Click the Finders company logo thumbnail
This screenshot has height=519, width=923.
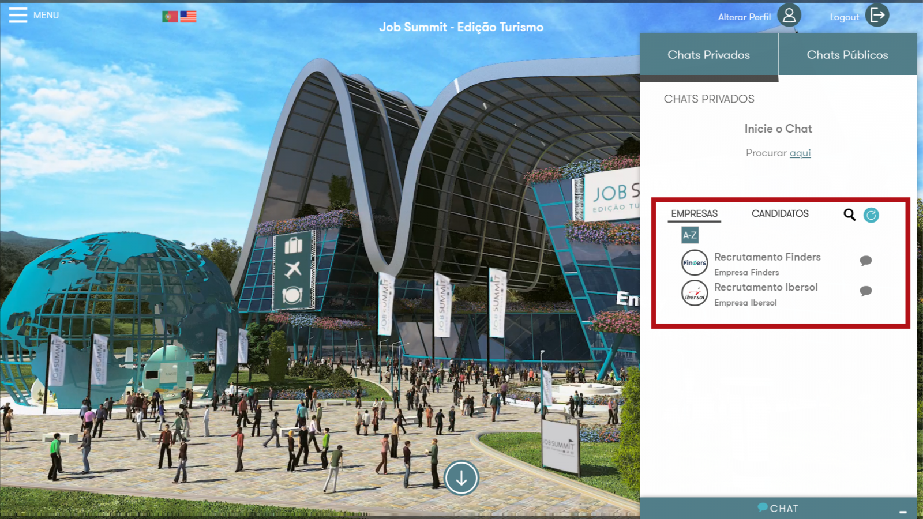[695, 263]
